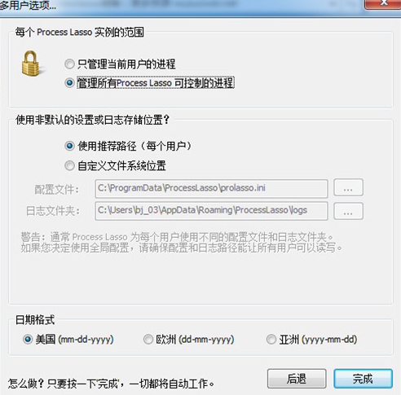Close the 多用户选项 dialog window

tap(383, 4)
